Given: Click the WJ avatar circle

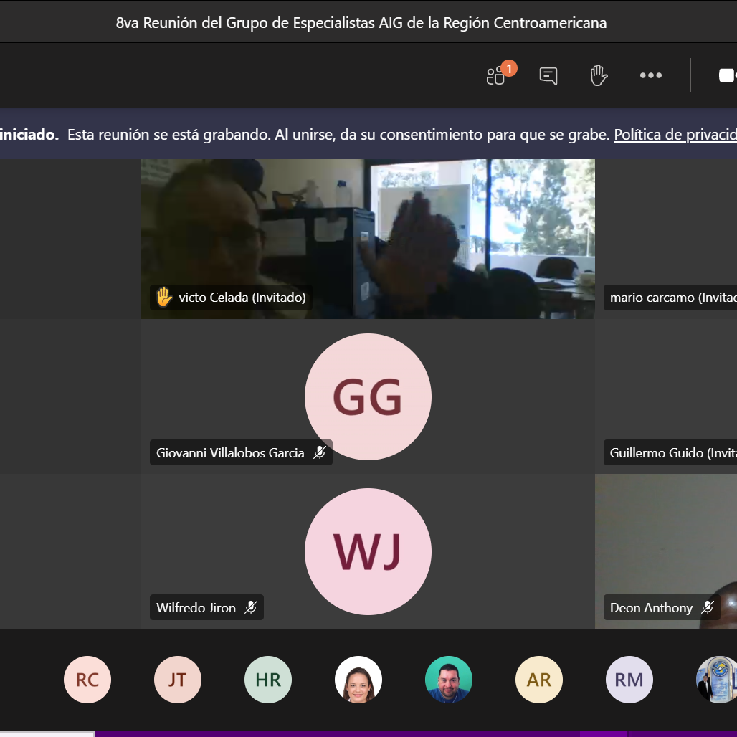Looking at the screenshot, I should point(368,551).
